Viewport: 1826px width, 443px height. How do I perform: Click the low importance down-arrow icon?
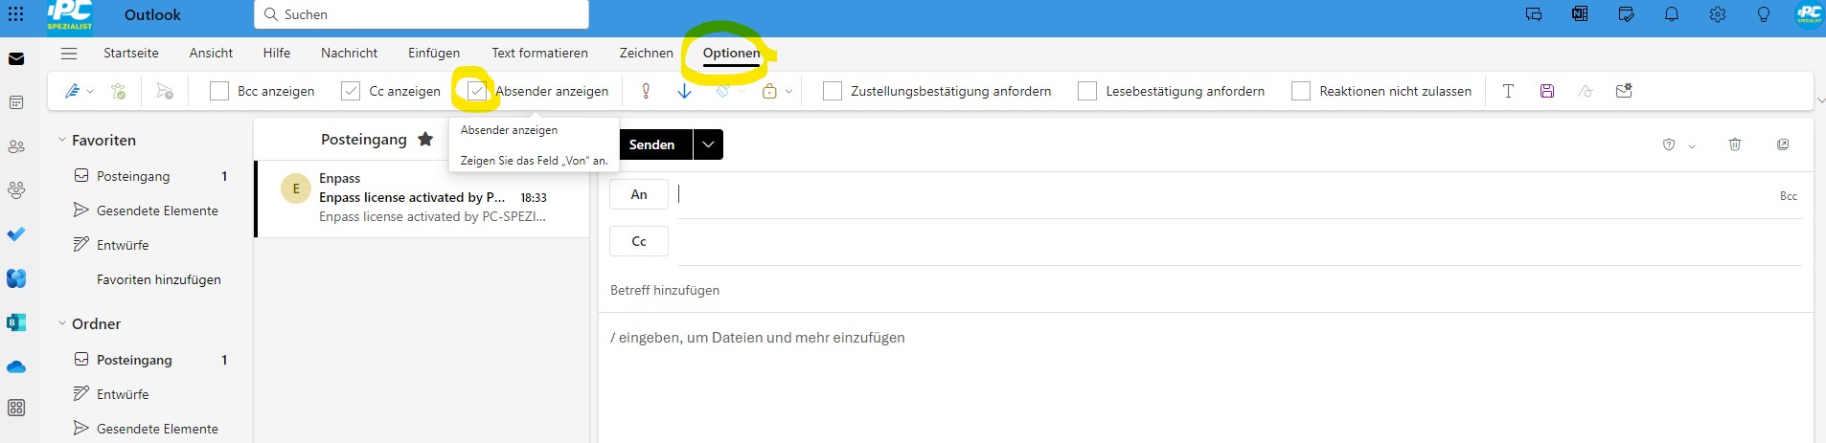[684, 91]
